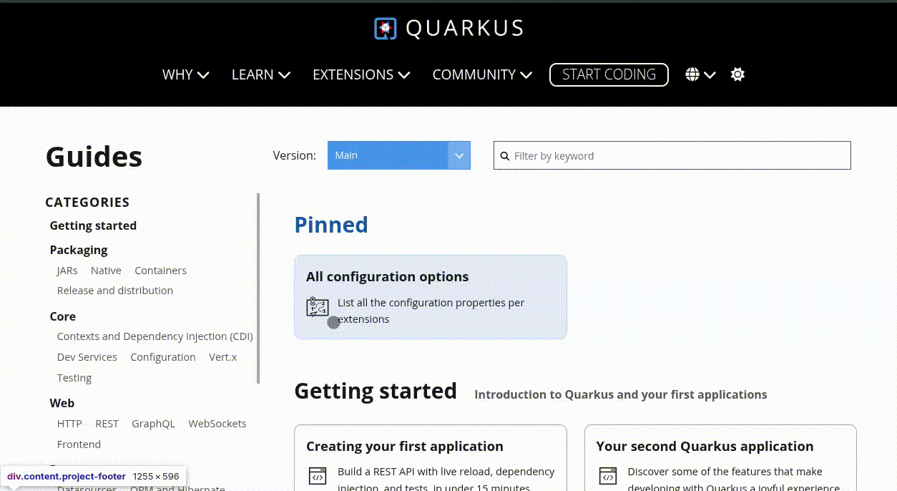Select the Frontend subcategory
This screenshot has height=491, width=897.
(x=79, y=444)
